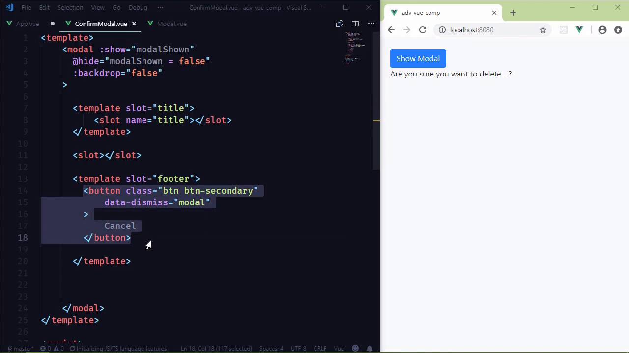The height and width of the screenshot is (353, 629).
Task: Click the Vue favicon on the browser tab
Action: 394,13
